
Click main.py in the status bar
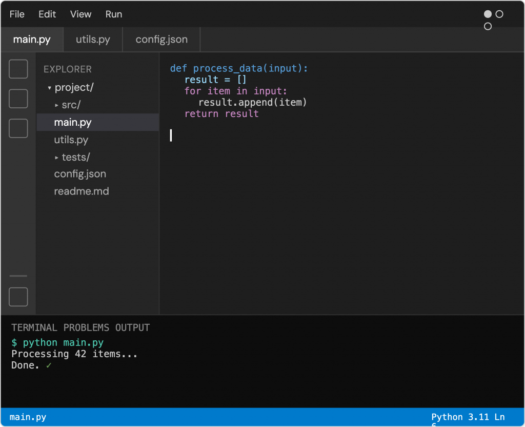pyautogui.click(x=28, y=417)
